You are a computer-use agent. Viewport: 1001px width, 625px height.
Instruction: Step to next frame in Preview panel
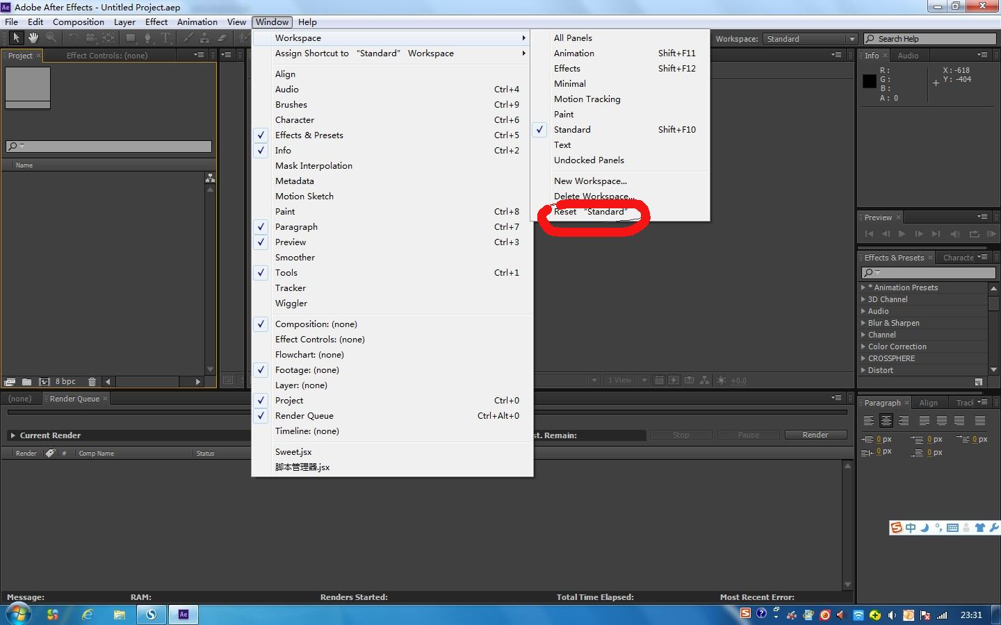tap(919, 234)
